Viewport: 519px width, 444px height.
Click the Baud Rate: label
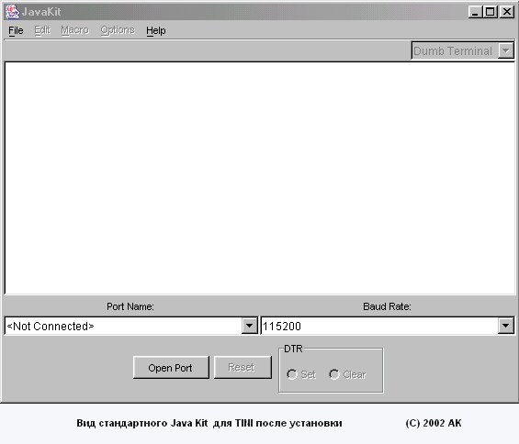[387, 306]
